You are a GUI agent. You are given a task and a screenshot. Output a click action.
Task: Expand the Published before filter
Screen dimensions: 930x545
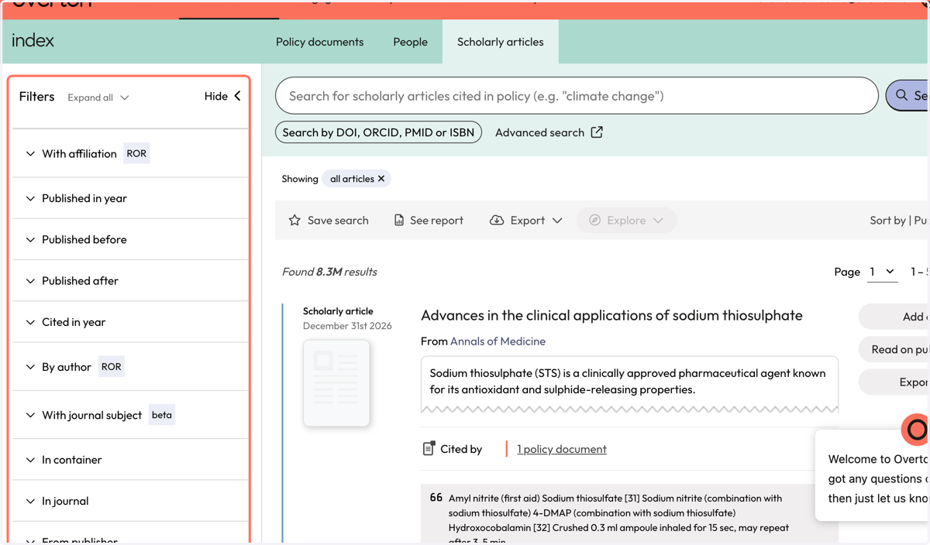[x=130, y=239]
